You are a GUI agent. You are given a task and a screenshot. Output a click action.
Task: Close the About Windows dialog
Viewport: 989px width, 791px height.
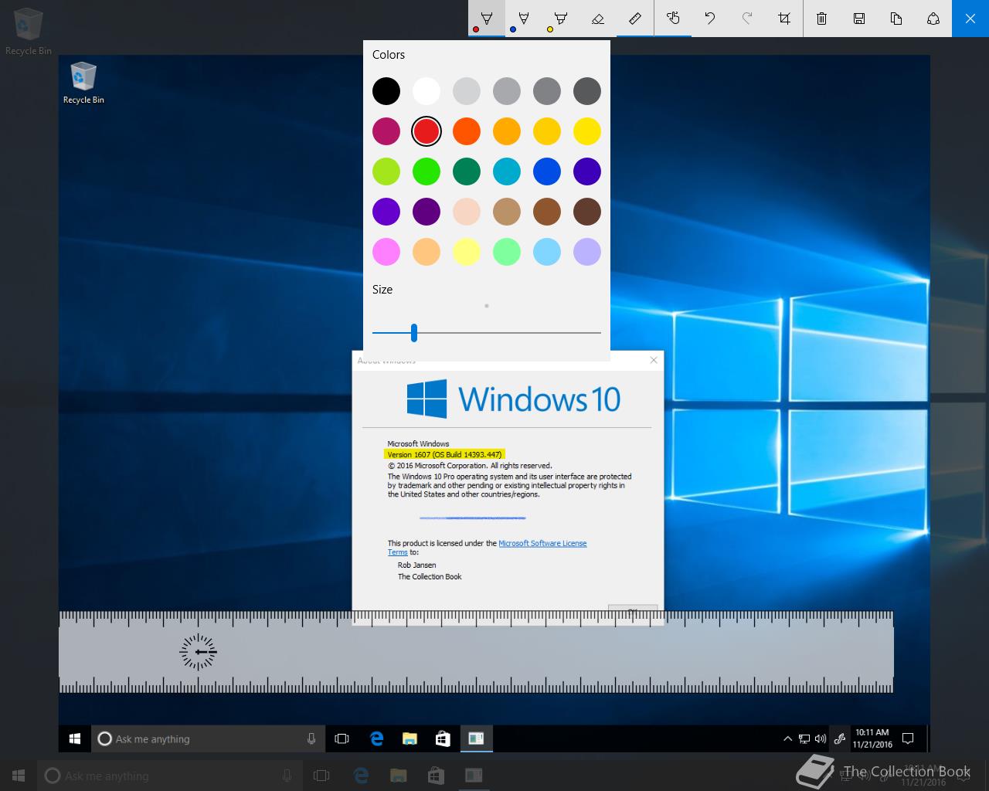pyautogui.click(x=654, y=360)
